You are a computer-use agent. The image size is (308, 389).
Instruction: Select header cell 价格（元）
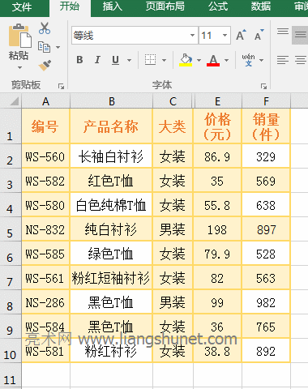217,126
